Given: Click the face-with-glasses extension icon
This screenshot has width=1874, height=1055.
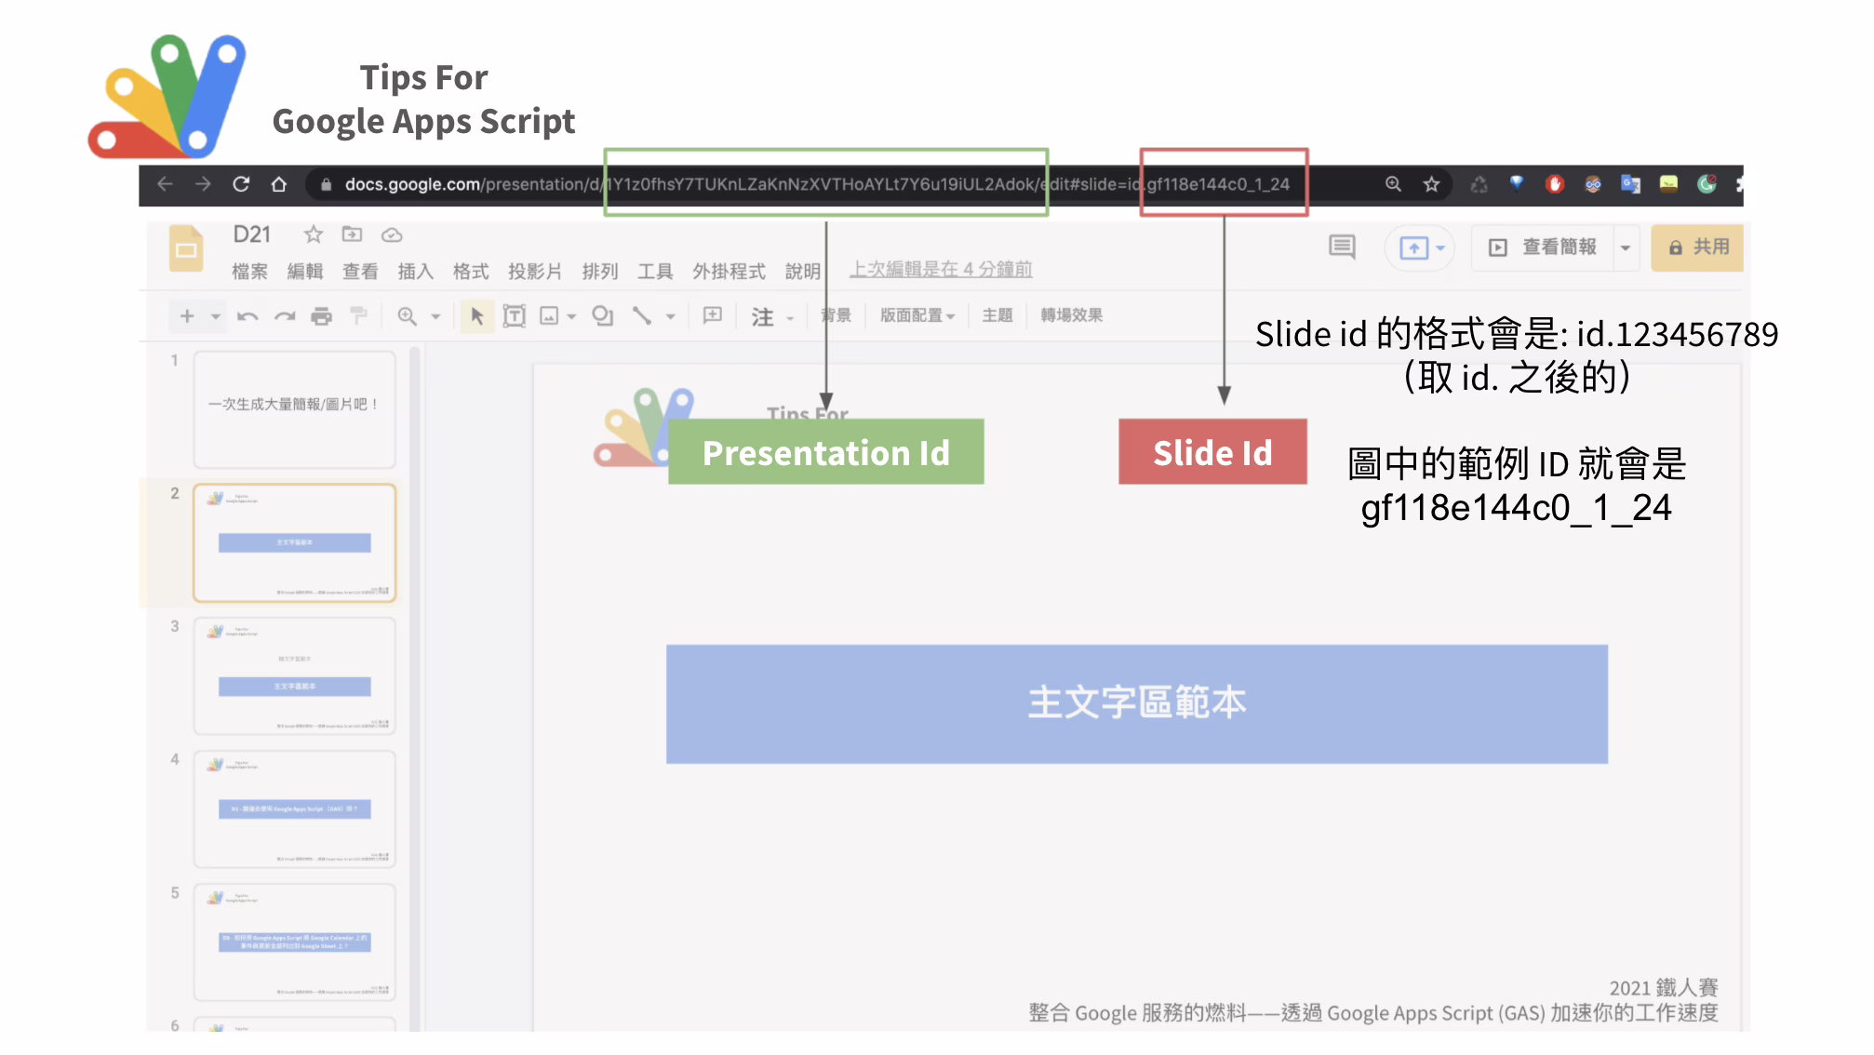Looking at the screenshot, I should 1593,184.
